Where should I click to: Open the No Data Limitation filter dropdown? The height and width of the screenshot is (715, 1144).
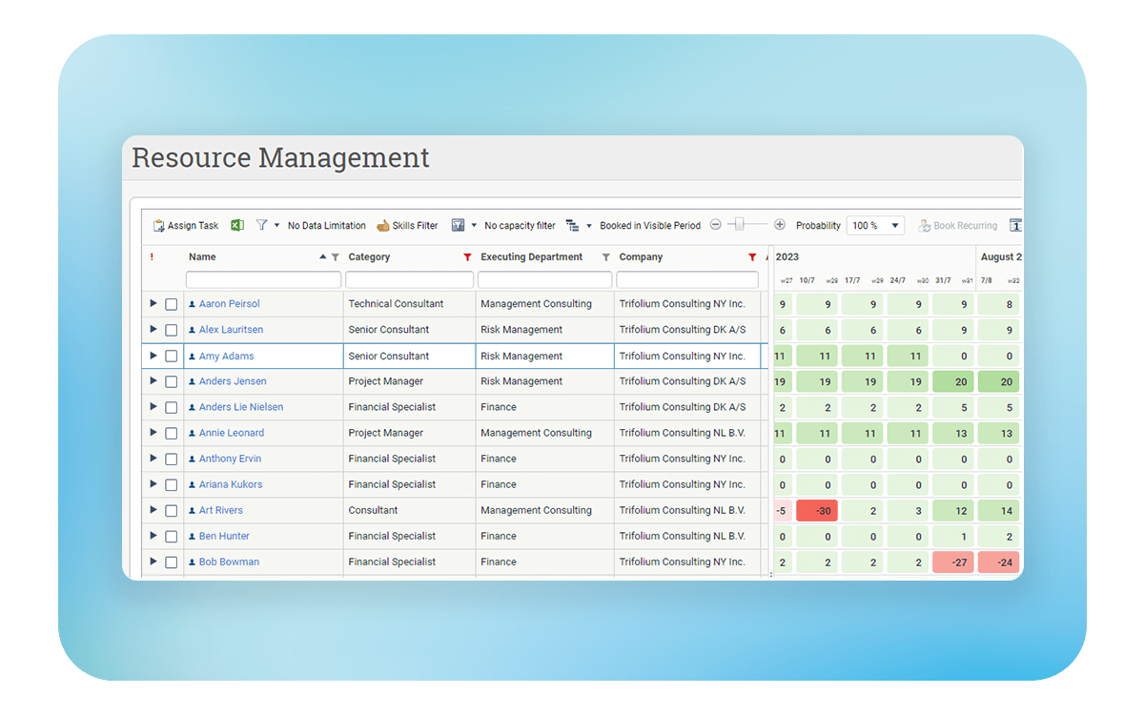[276, 226]
